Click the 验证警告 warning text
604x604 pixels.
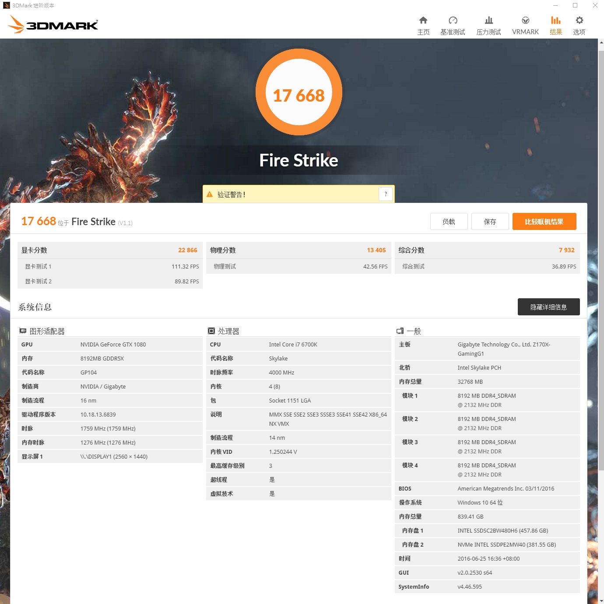(231, 194)
